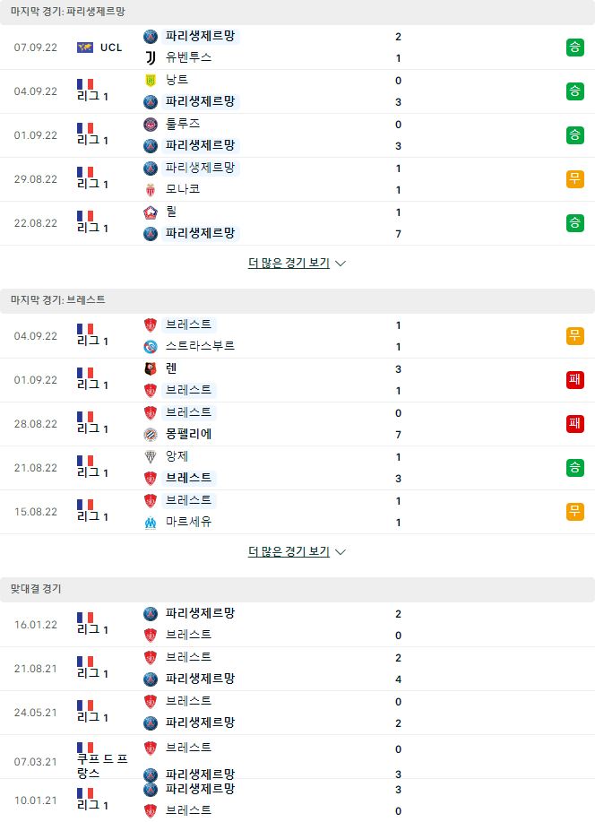Click the Strasbourg club crest icon
The image size is (595, 822).
point(151,347)
